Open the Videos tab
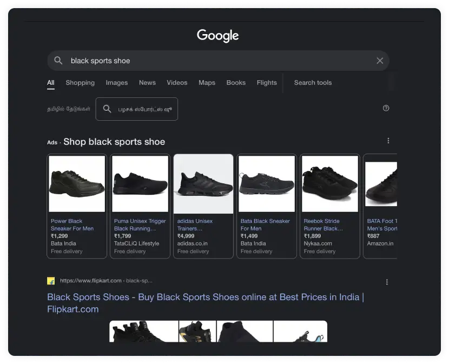 177,83
